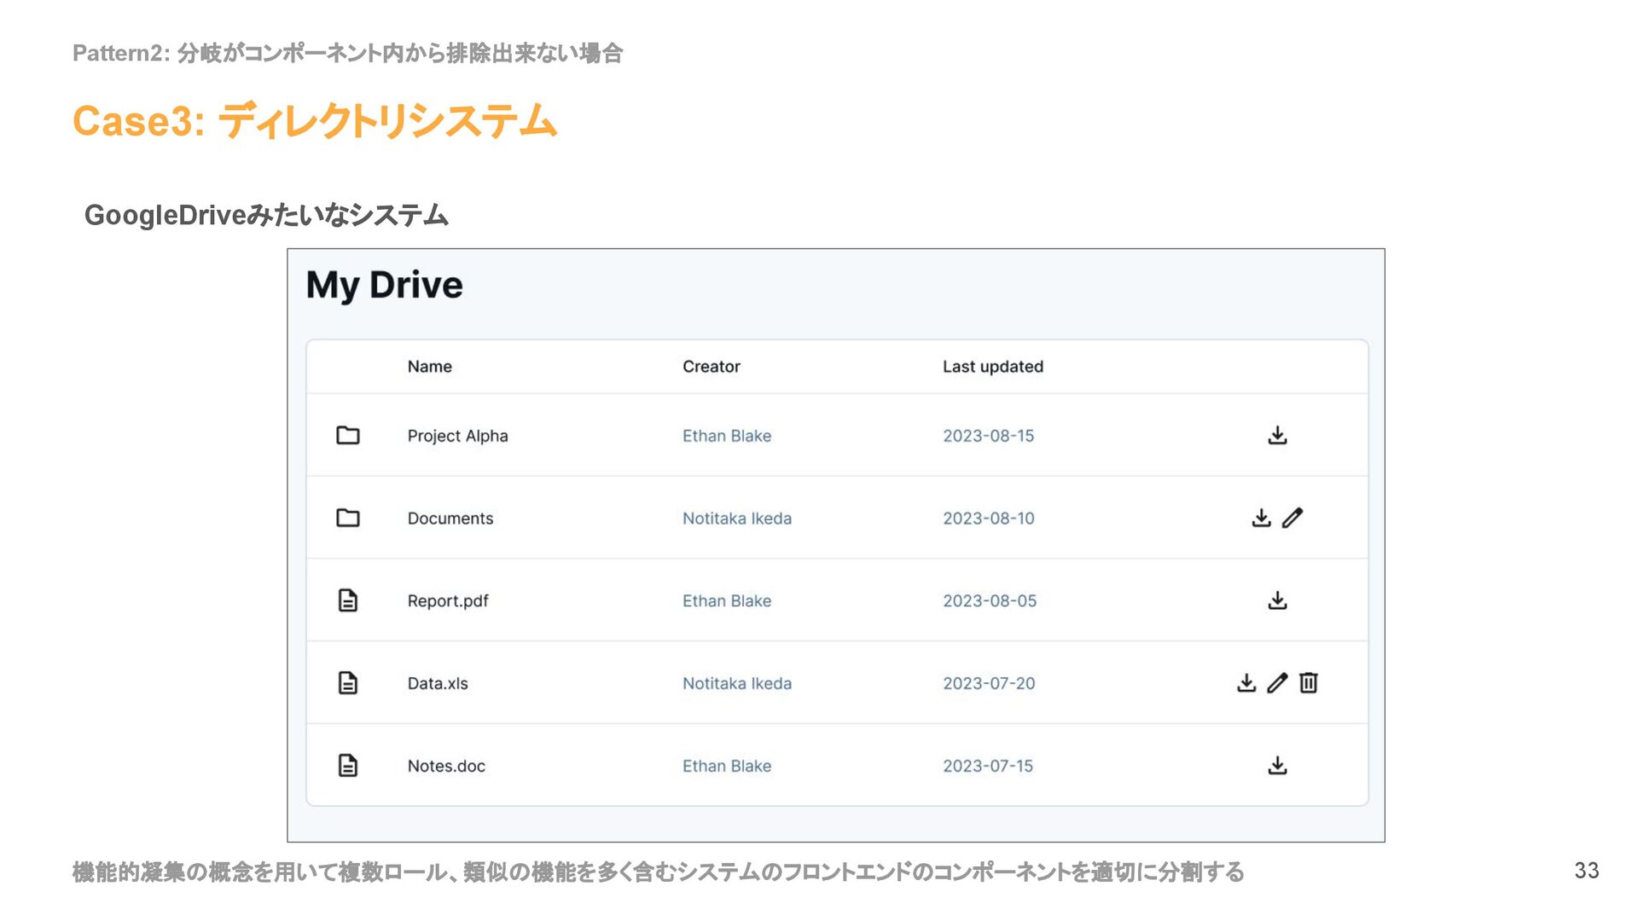Open the Project Alpha folder name
Image resolution: width=1638 pixels, height=921 pixels.
click(457, 436)
